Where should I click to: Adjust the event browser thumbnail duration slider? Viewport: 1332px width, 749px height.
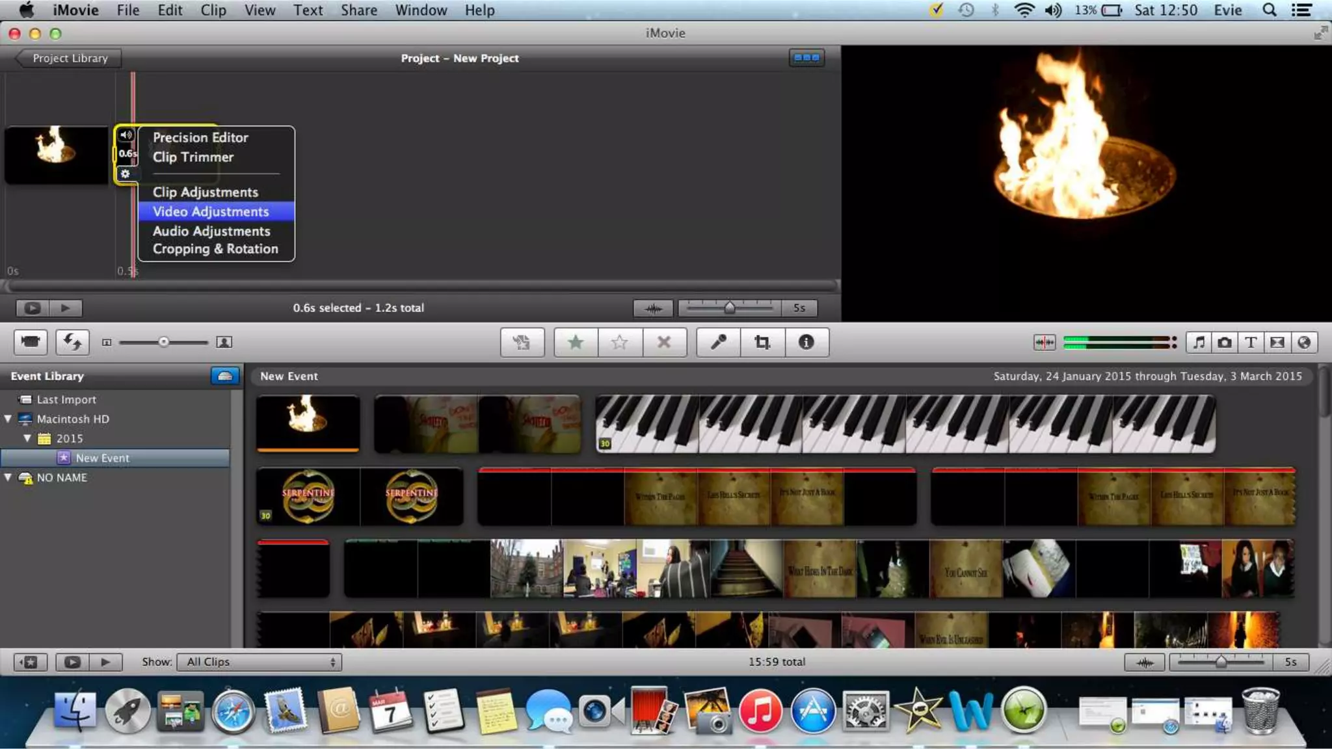[1221, 662]
